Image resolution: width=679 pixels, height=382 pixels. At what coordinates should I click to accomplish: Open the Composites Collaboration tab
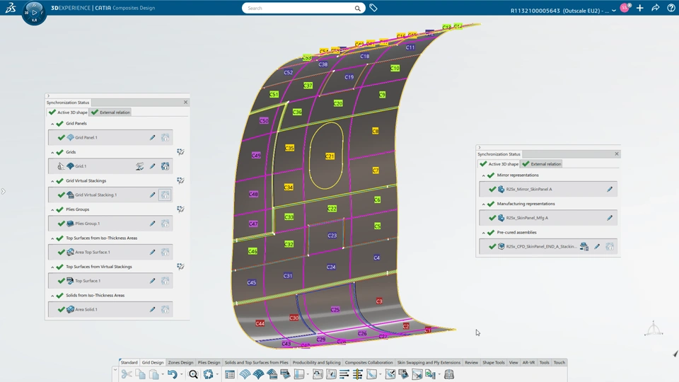(x=368, y=362)
